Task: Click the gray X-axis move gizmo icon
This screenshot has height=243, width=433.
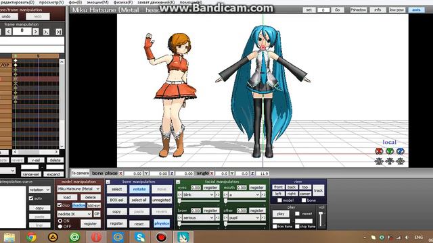Action: (x=379, y=161)
